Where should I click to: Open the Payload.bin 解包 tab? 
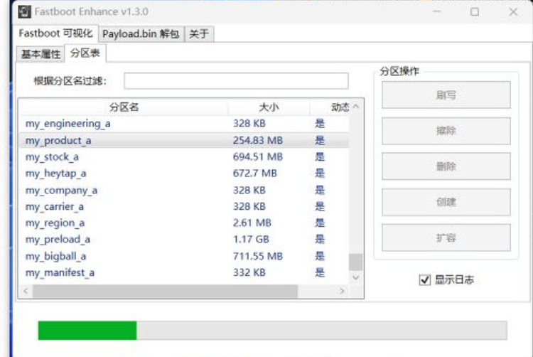pos(141,34)
